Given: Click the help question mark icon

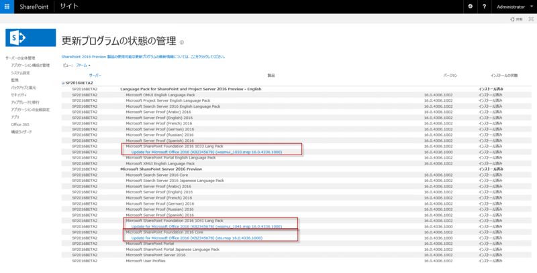Looking at the screenshot, I should click(484, 7).
